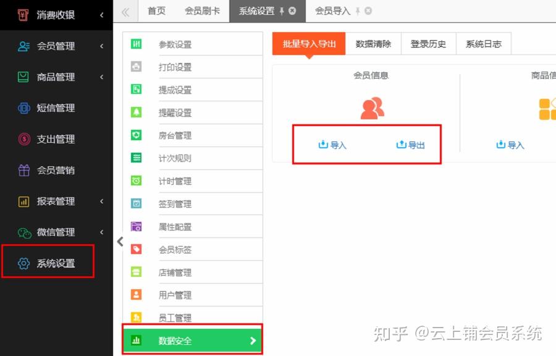Open 会员标签 in settings list
This screenshot has height=356, width=556.
[193, 249]
